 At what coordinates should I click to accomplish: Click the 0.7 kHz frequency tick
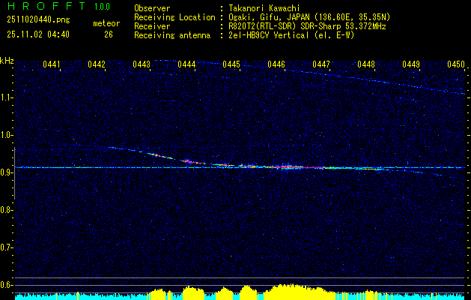click(x=7, y=247)
